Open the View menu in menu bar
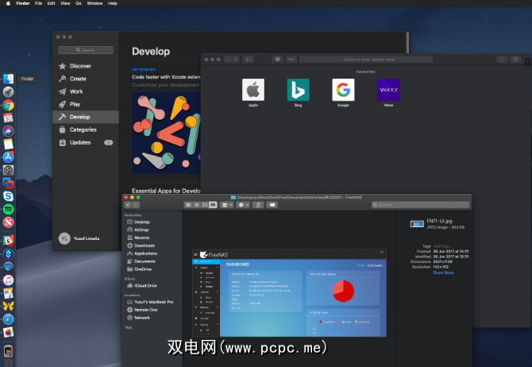532x367 pixels. [64, 3]
